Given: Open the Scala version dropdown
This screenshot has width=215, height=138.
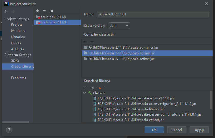Looking at the screenshot, I should pyautogui.click(x=119, y=26).
